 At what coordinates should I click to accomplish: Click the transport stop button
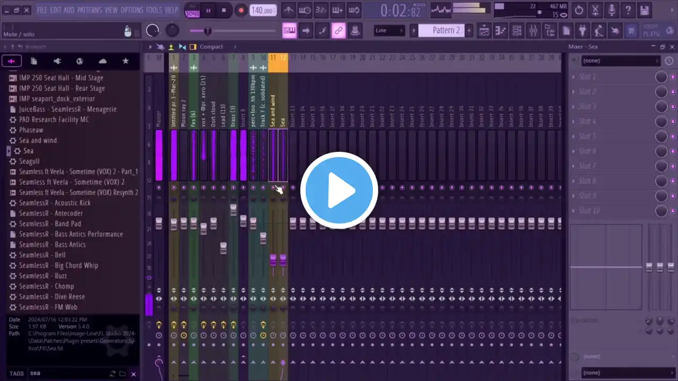click(x=224, y=11)
